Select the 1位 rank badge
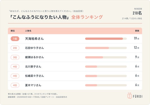The height and width of the screenshot is (105, 150). 15,39
